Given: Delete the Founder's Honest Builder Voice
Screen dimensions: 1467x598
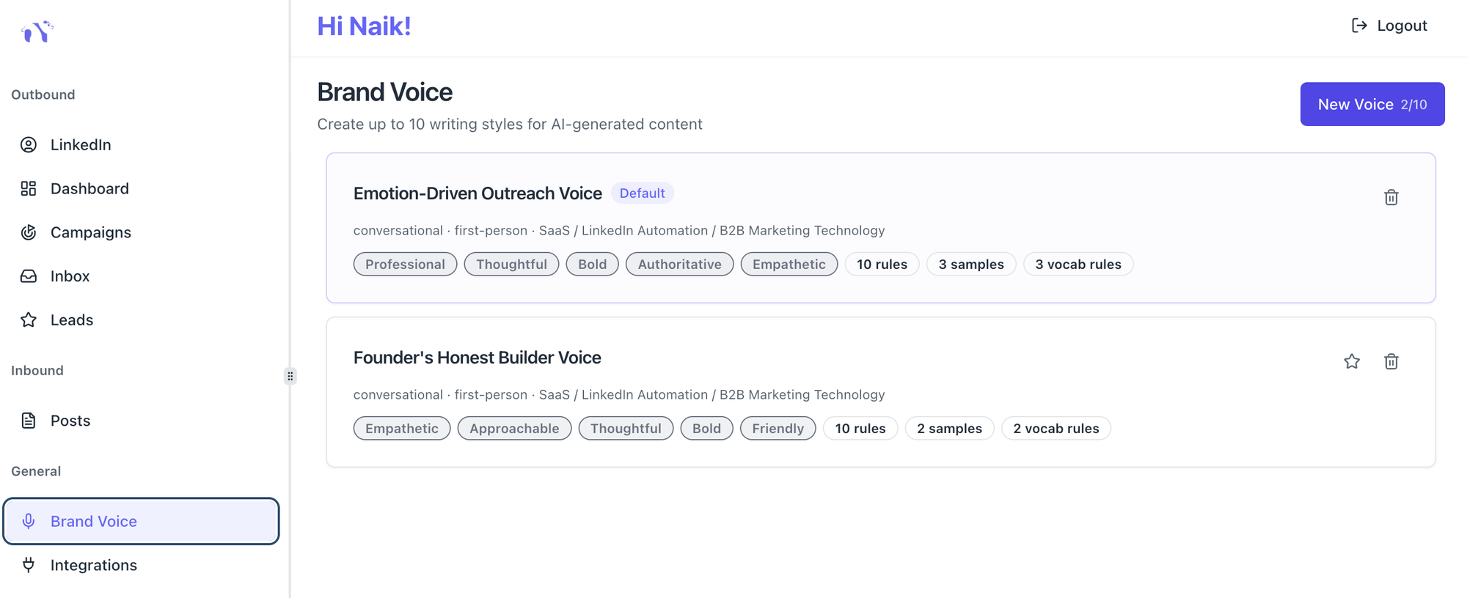Looking at the screenshot, I should [1391, 361].
